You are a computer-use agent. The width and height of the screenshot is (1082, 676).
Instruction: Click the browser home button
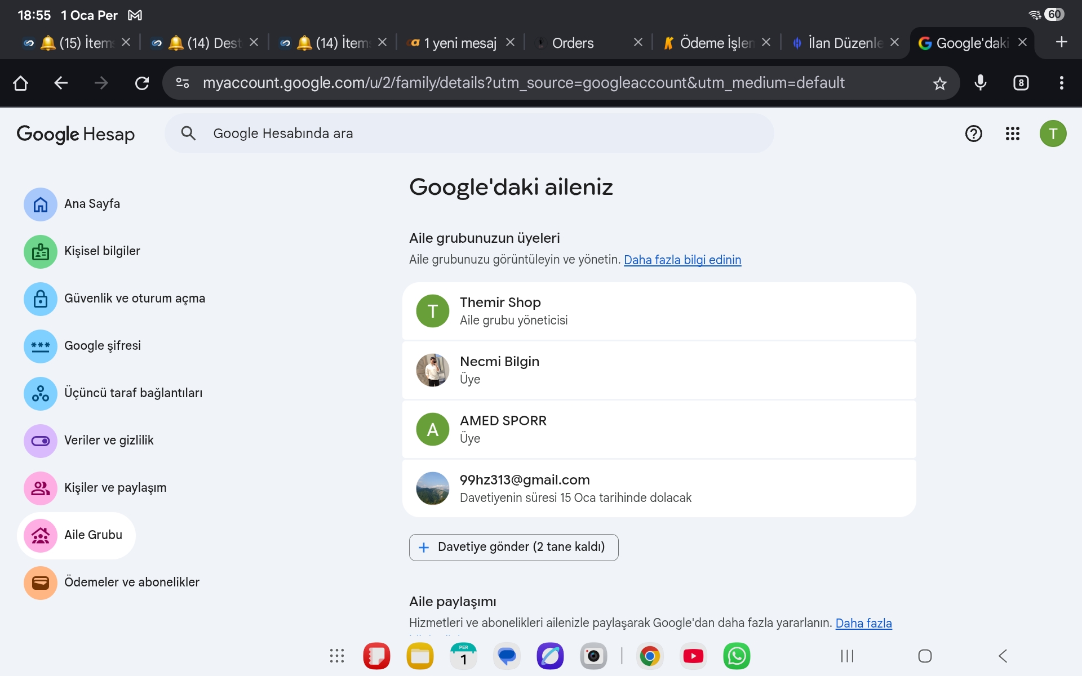tap(21, 83)
